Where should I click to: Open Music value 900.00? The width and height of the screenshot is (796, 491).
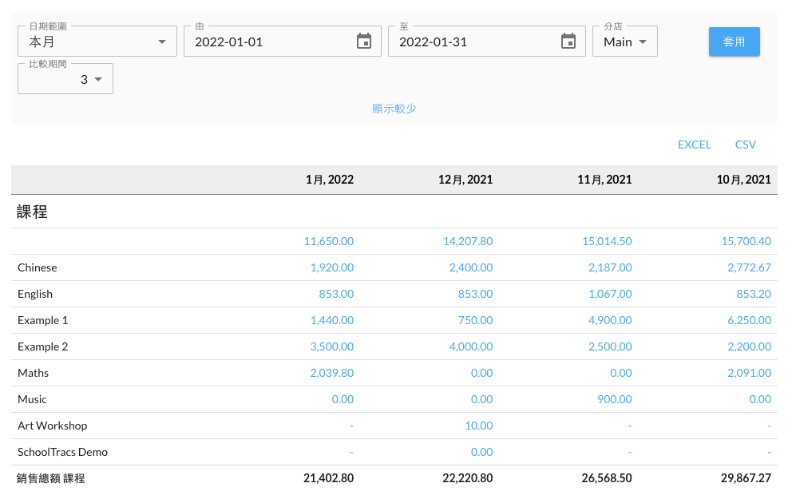click(x=614, y=400)
